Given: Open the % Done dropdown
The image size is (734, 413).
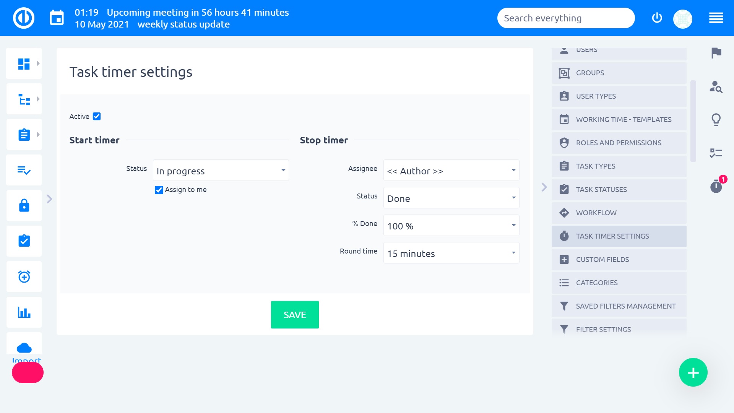Looking at the screenshot, I should (x=451, y=226).
